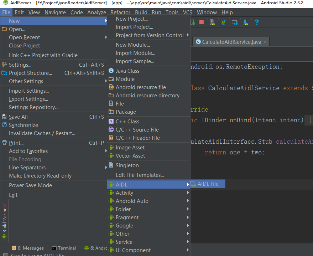The image size is (313, 256).
Task: Click the Package entry in New submenu
Action: click(x=149, y=112)
